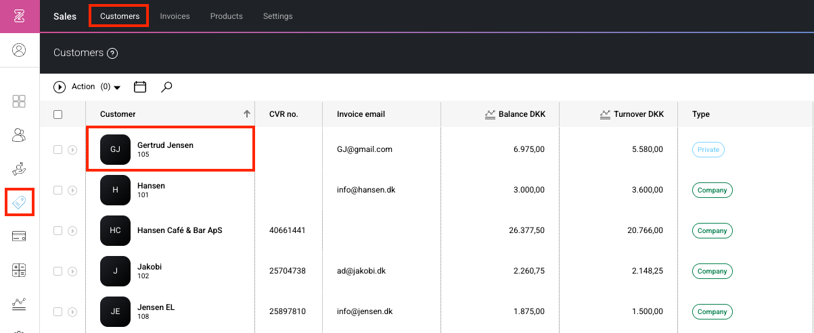
Task: Check the checkbox for Gertrud Jensen
Action: coord(58,150)
